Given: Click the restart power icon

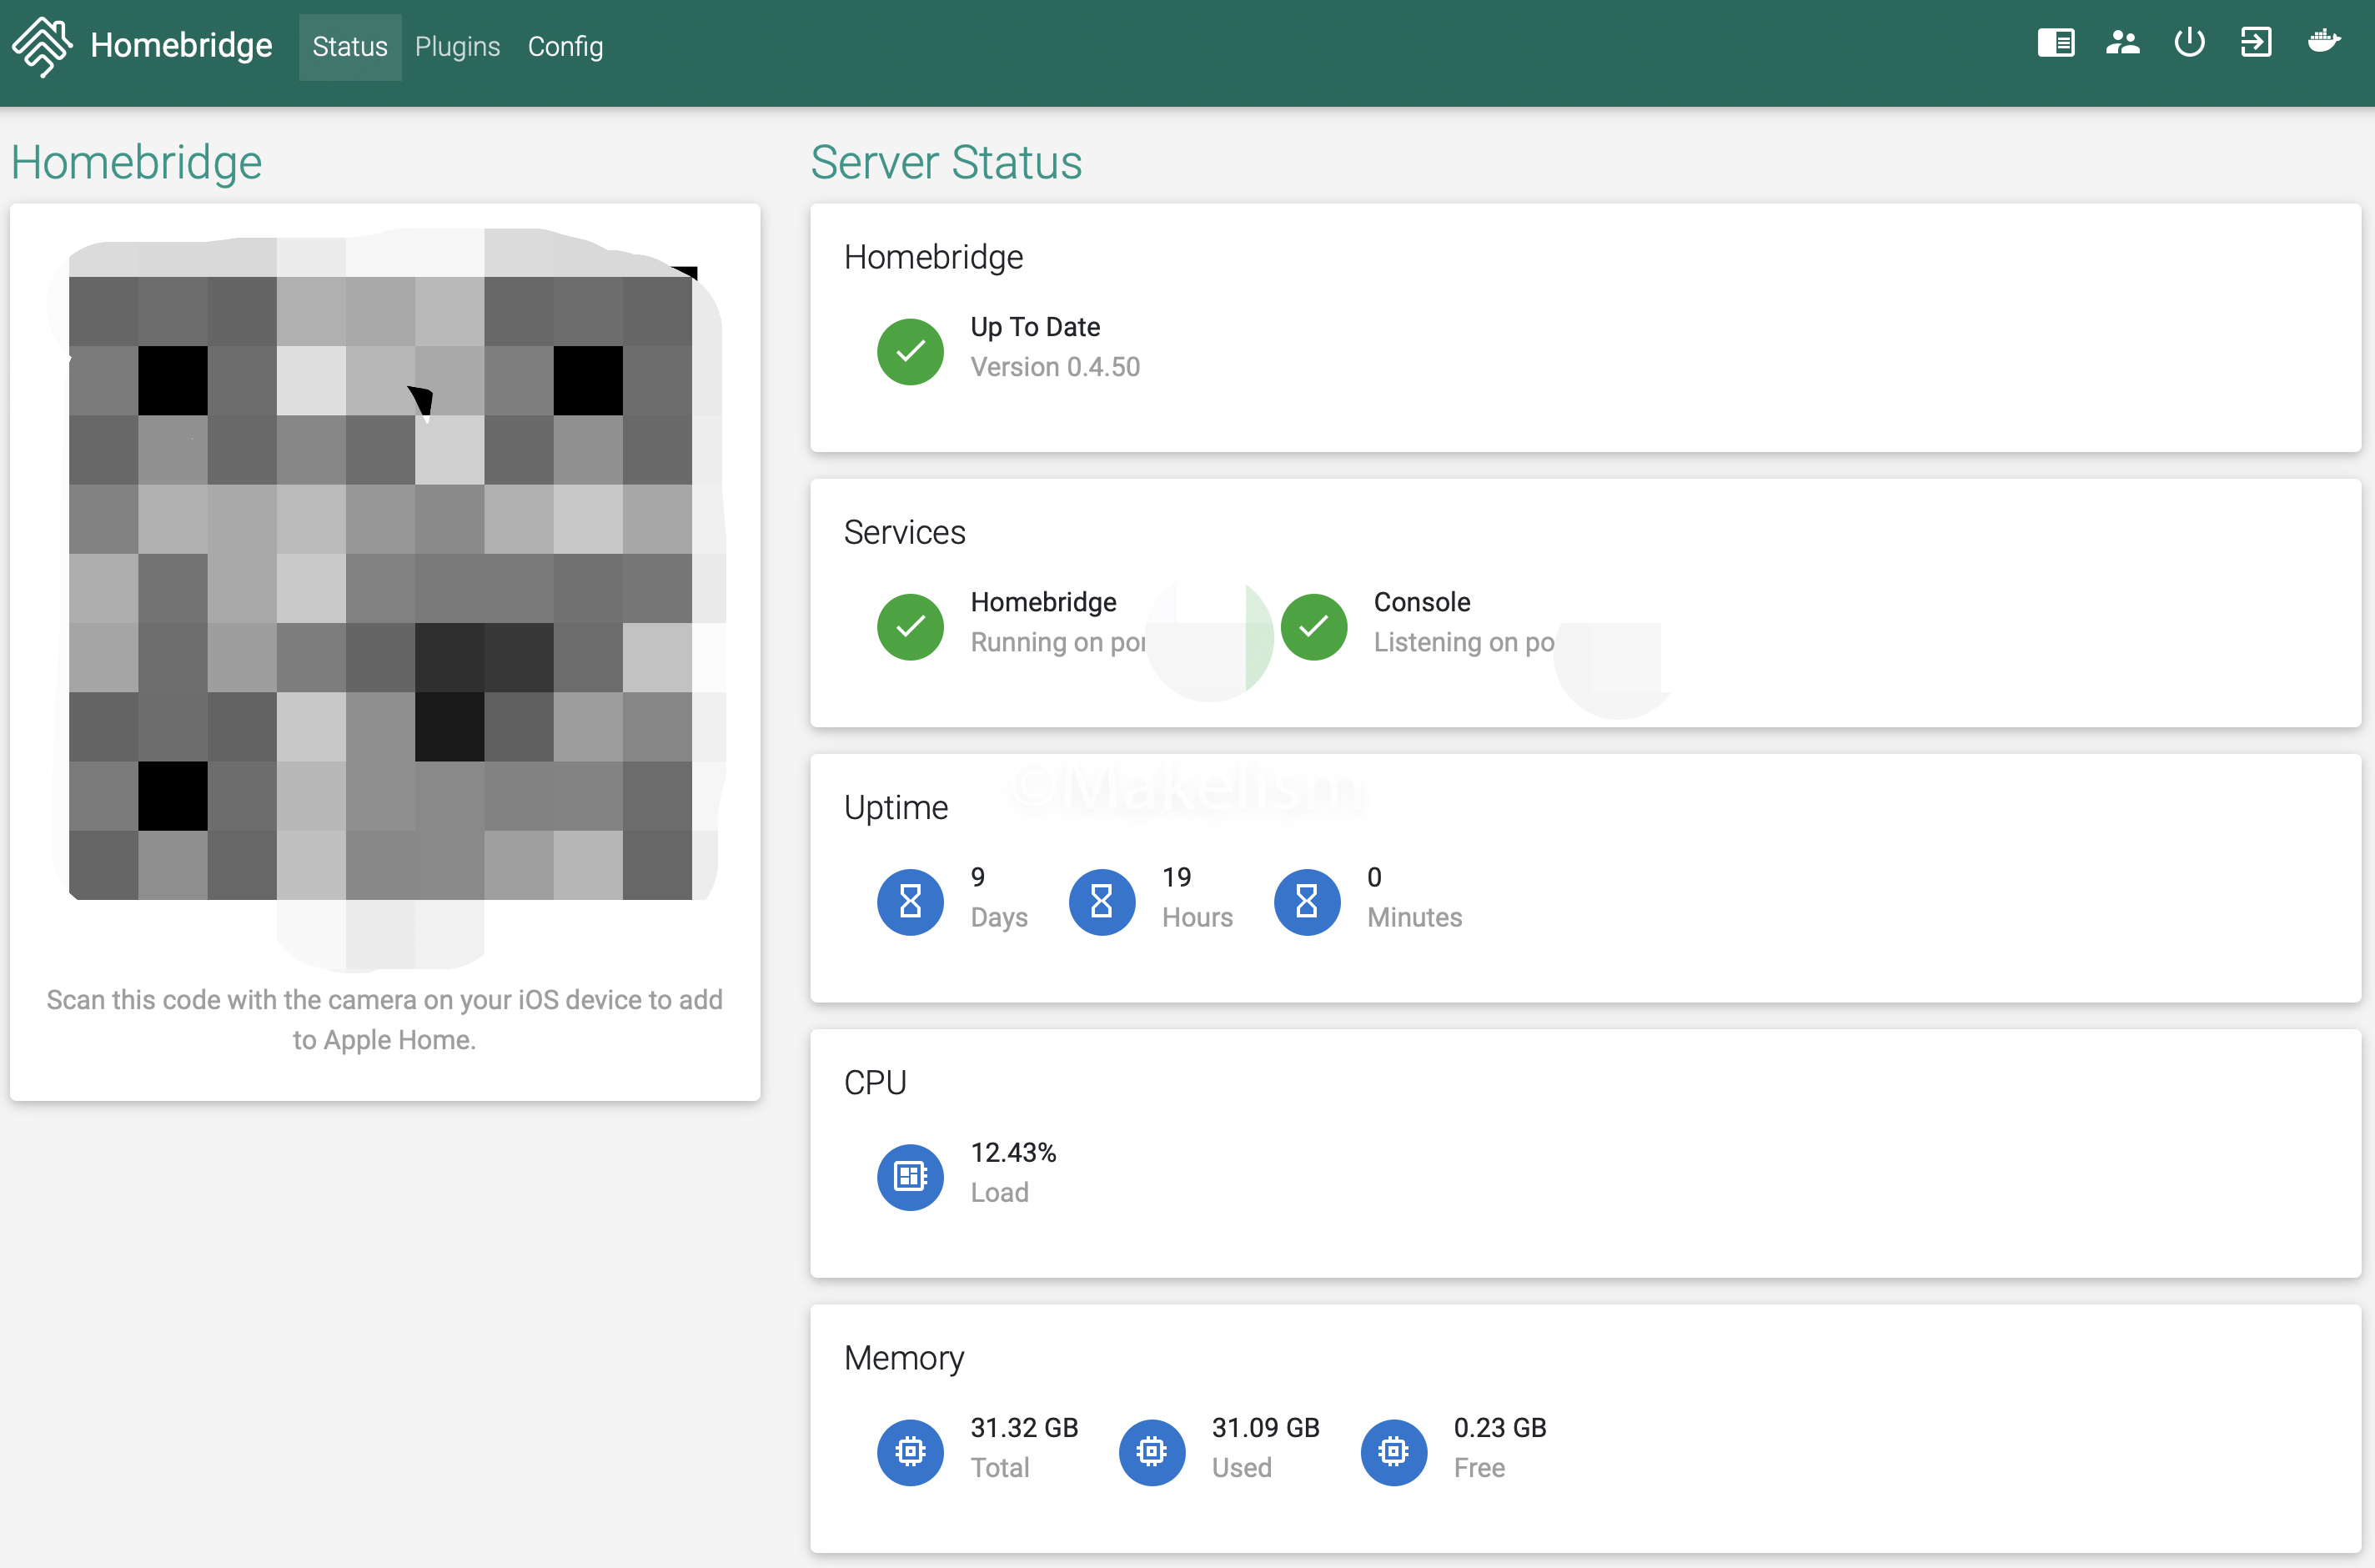Looking at the screenshot, I should point(2189,43).
